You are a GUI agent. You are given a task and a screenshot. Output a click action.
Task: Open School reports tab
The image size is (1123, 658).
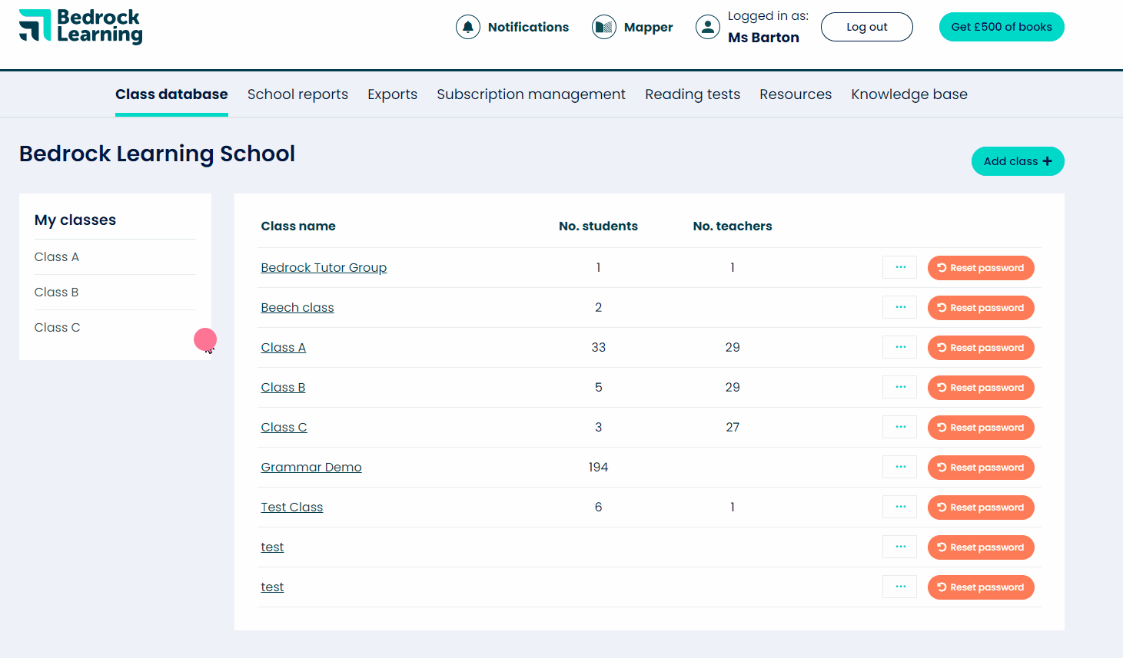point(297,94)
